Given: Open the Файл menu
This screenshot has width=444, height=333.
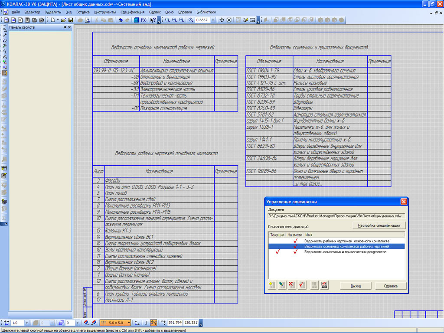Looking at the screenshot, I should coord(16,12).
